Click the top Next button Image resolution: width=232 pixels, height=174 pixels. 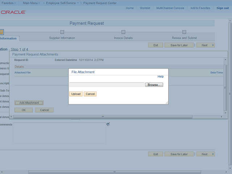[x=206, y=45]
